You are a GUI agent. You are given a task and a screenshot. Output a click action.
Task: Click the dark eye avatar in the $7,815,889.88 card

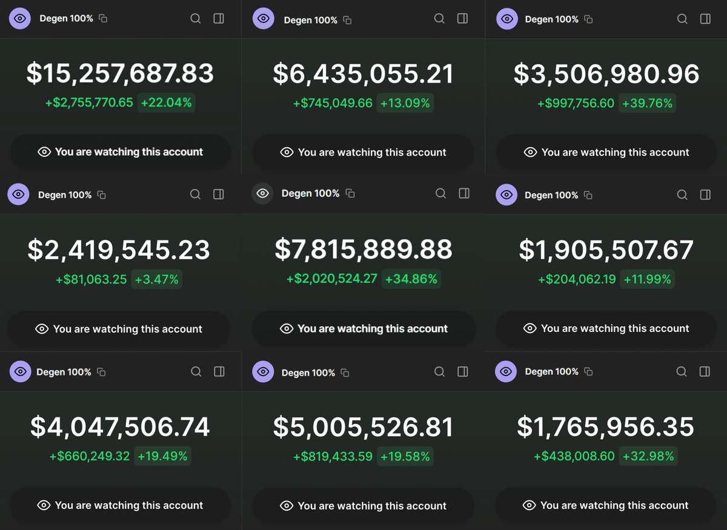(262, 193)
